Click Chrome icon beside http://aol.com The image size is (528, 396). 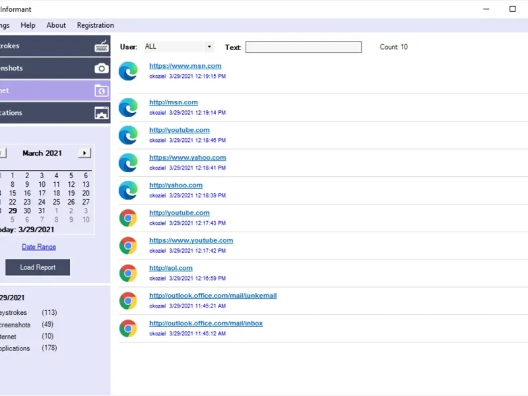point(128,273)
